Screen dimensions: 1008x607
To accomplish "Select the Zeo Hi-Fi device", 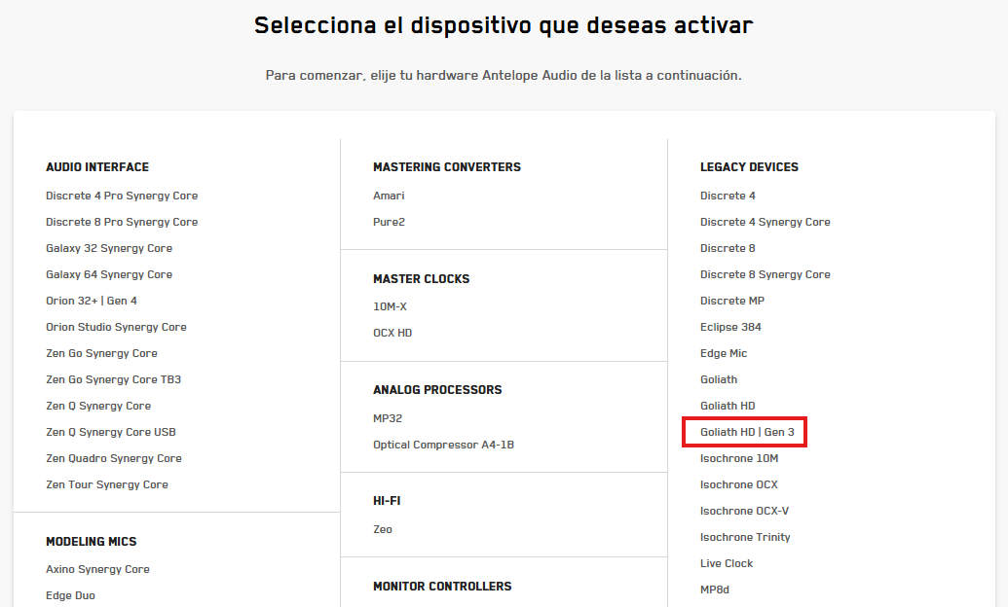I will point(383,529).
